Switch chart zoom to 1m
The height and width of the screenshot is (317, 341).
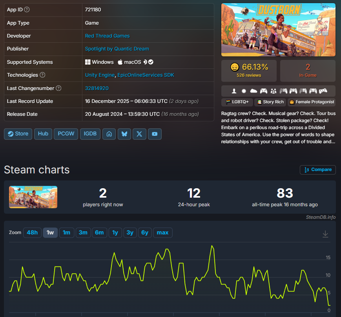(x=66, y=233)
